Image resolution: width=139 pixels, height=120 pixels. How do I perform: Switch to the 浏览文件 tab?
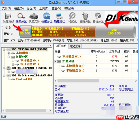click(75, 46)
